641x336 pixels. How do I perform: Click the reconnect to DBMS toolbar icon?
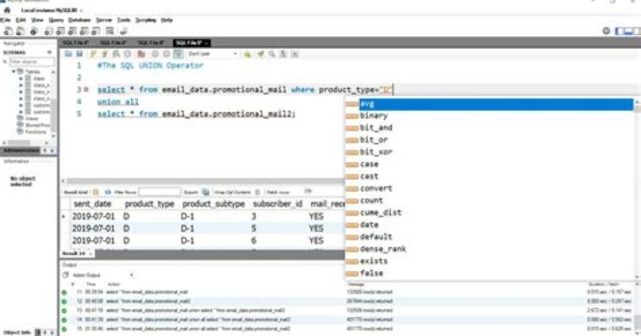(123, 31)
